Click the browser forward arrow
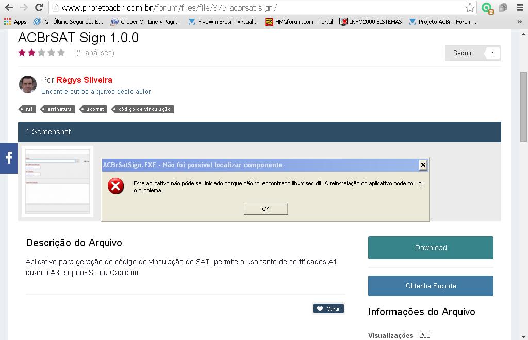The height and width of the screenshot is (340, 528). coord(24,7)
